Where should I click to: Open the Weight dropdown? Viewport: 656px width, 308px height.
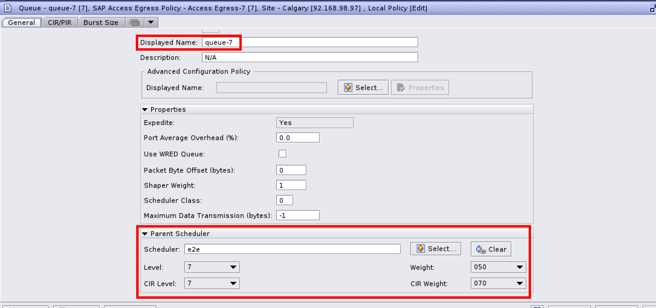[519, 267]
